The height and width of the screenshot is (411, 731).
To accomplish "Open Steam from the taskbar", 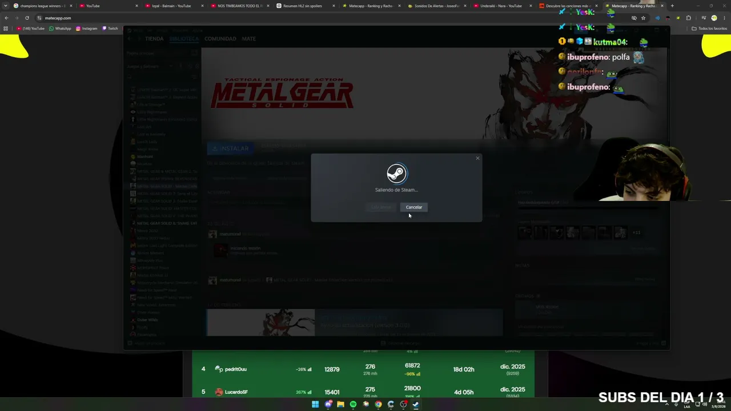I will 416,404.
